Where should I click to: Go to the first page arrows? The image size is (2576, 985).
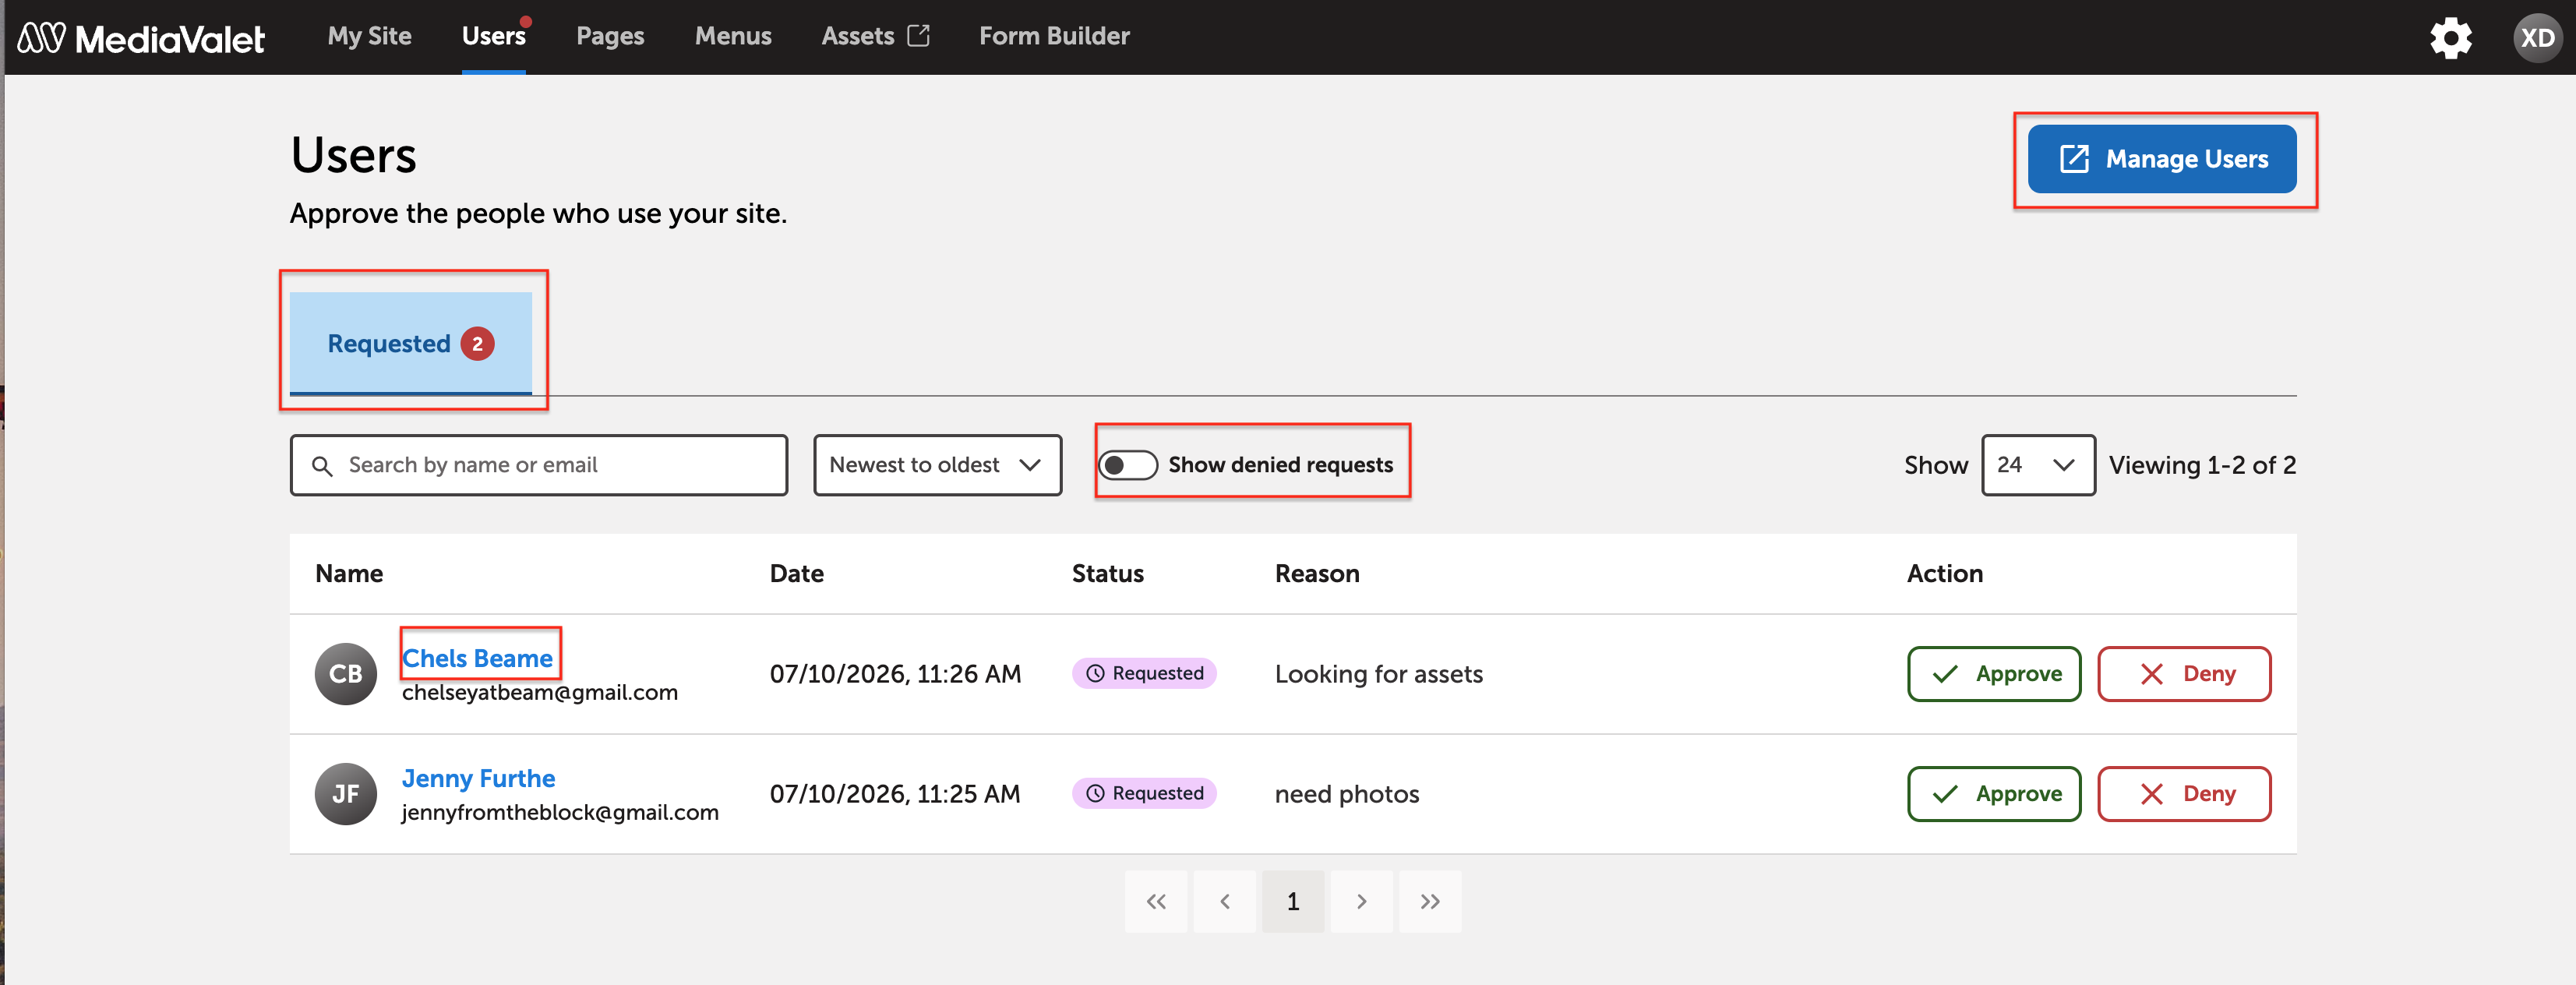1156,901
